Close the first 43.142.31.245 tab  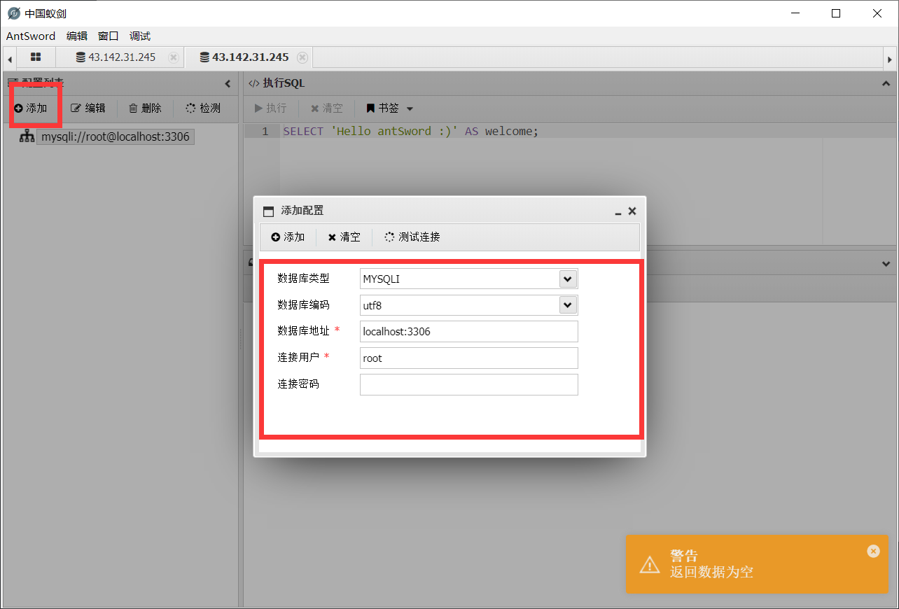174,57
